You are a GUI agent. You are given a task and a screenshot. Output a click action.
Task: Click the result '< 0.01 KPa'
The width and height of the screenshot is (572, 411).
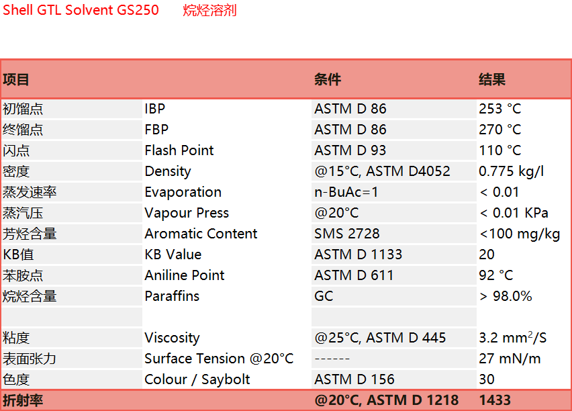coord(514,213)
